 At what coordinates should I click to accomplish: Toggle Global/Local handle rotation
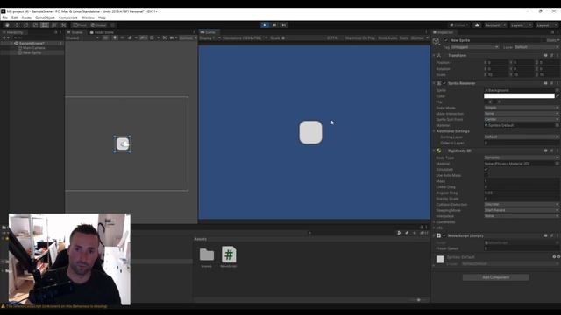[99, 25]
